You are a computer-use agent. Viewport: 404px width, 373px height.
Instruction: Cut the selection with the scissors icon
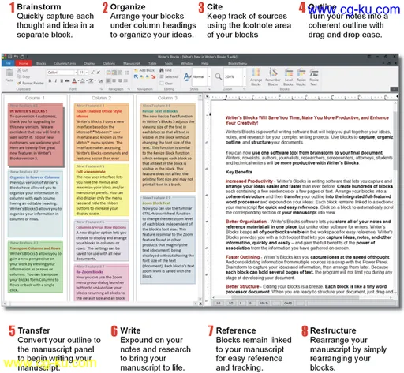(19, 70)
